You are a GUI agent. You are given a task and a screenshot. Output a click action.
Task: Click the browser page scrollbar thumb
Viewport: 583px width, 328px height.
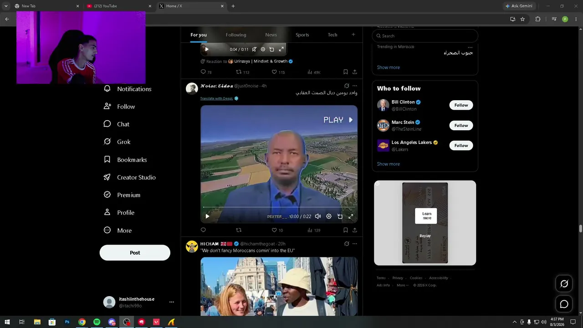click(580, 229)
